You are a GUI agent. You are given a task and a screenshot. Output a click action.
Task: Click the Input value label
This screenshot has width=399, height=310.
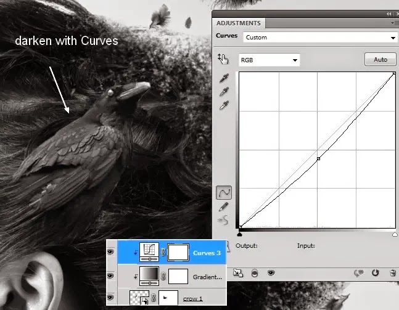[306, 246]
